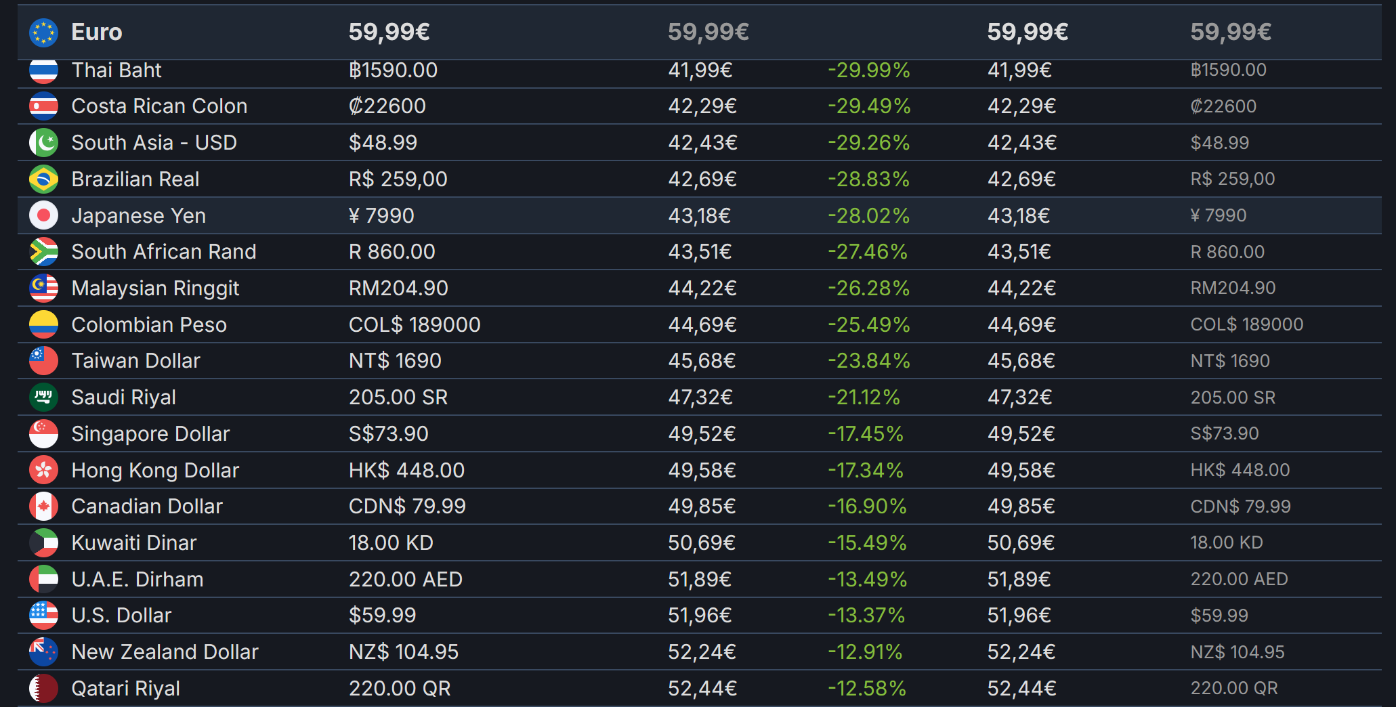Click the "U.S. Dollar" currency name
This screenshot has width=1396, height=707.
121,616
